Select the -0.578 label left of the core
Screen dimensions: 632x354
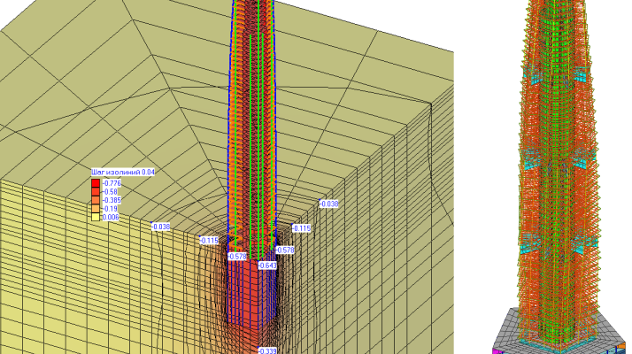tap(237, 257)
